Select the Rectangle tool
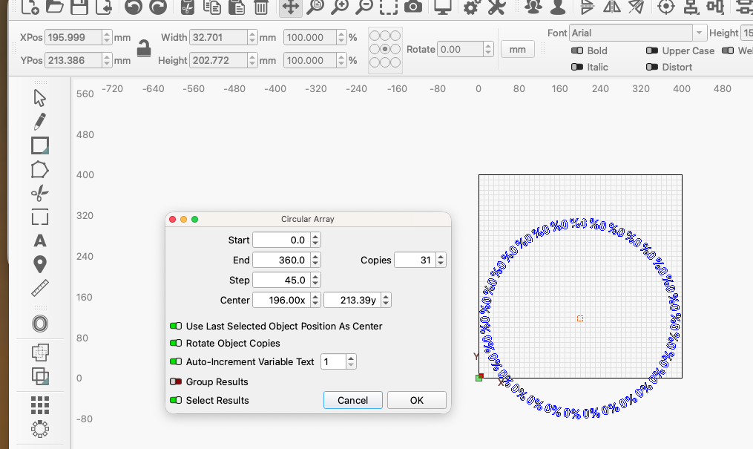Screen dimensions: 753x449 point(39,145)
